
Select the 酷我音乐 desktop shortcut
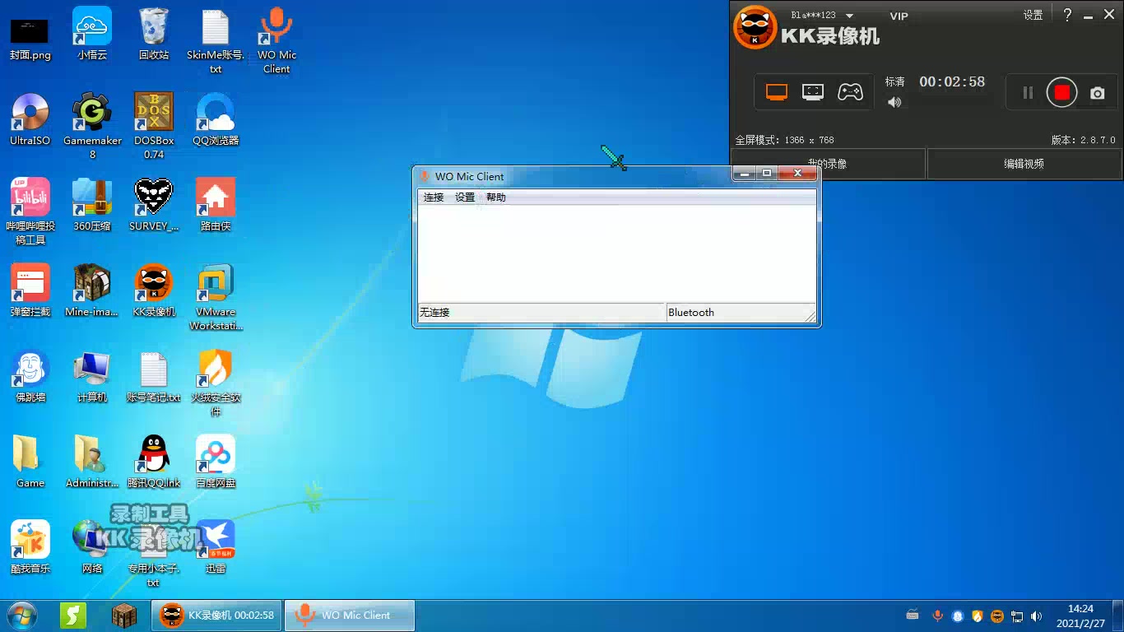point(30,548)
